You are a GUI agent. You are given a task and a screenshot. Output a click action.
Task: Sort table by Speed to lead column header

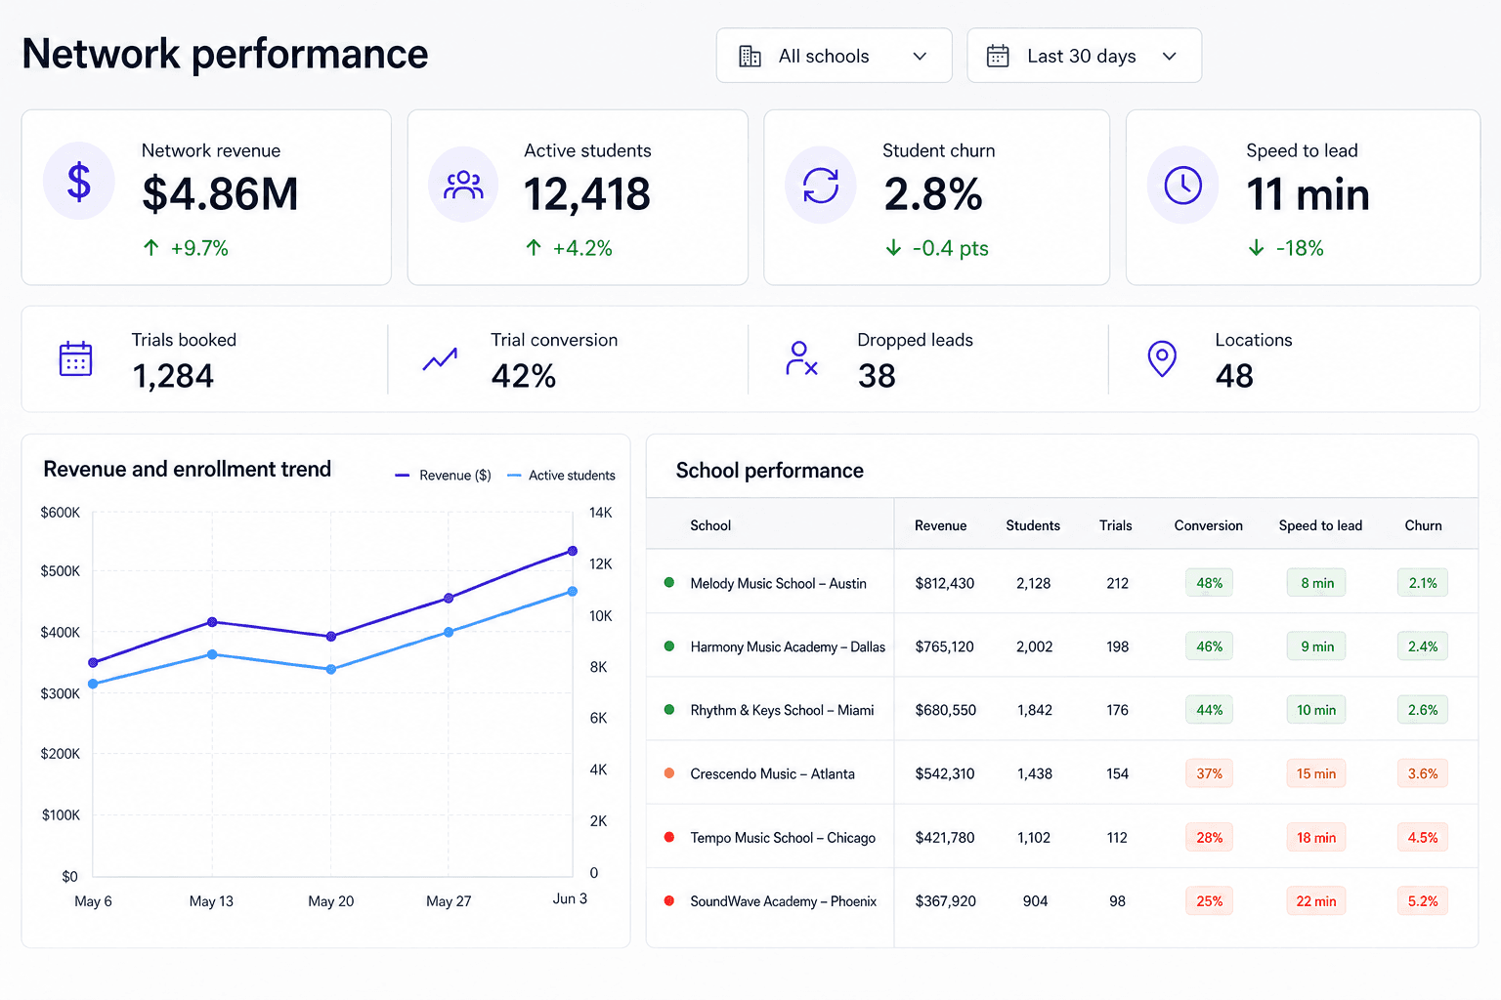point(1320,525)
